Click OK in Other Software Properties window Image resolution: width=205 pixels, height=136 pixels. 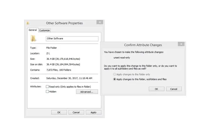point(59,112)
